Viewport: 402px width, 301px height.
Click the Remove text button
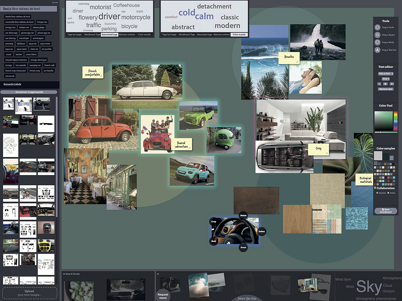click(x=386, y=89)
